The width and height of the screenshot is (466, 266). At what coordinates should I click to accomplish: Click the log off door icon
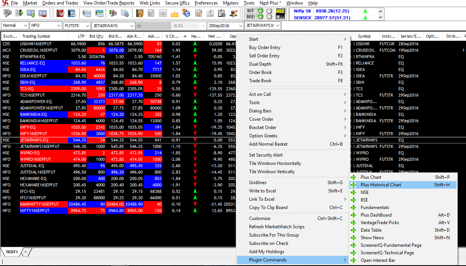(x=19, y=14)
